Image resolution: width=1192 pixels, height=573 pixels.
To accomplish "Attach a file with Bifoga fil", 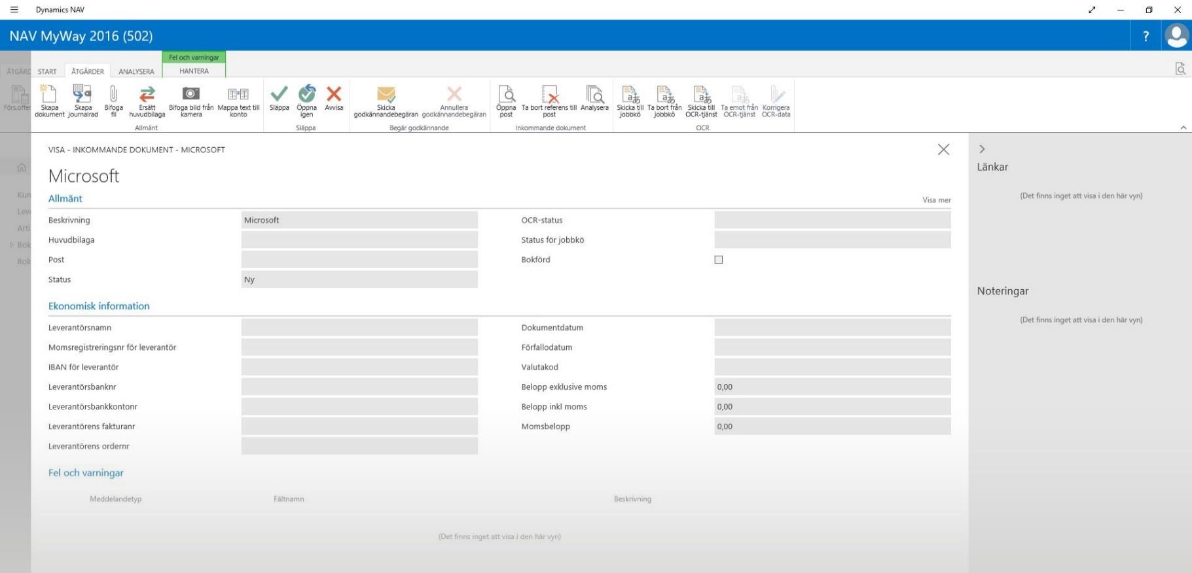I will click(x=113, y=94).
